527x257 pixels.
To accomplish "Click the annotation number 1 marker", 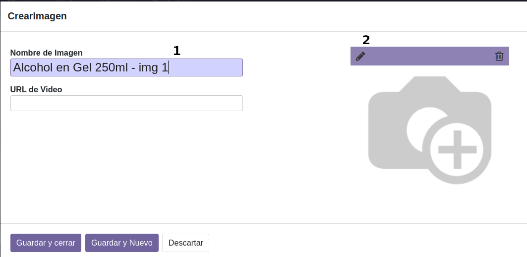I will pyautogui.click(x=176, y=51).
